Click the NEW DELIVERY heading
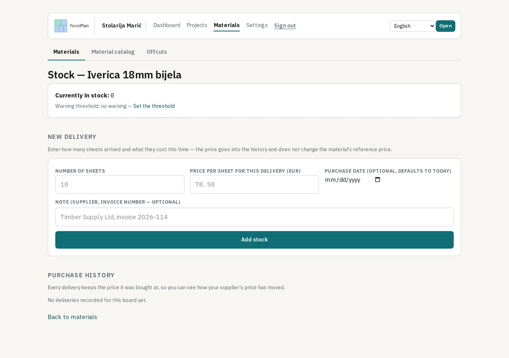 tap(72, 137)
